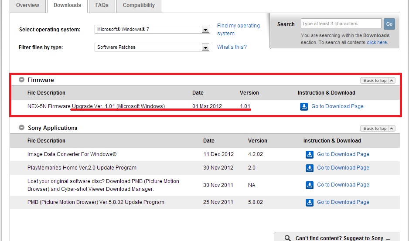Image resolution: width=409 pixels, height=241 pixels.
Task: Click download icon for Image Data Converter
Action: click(310, 154)
